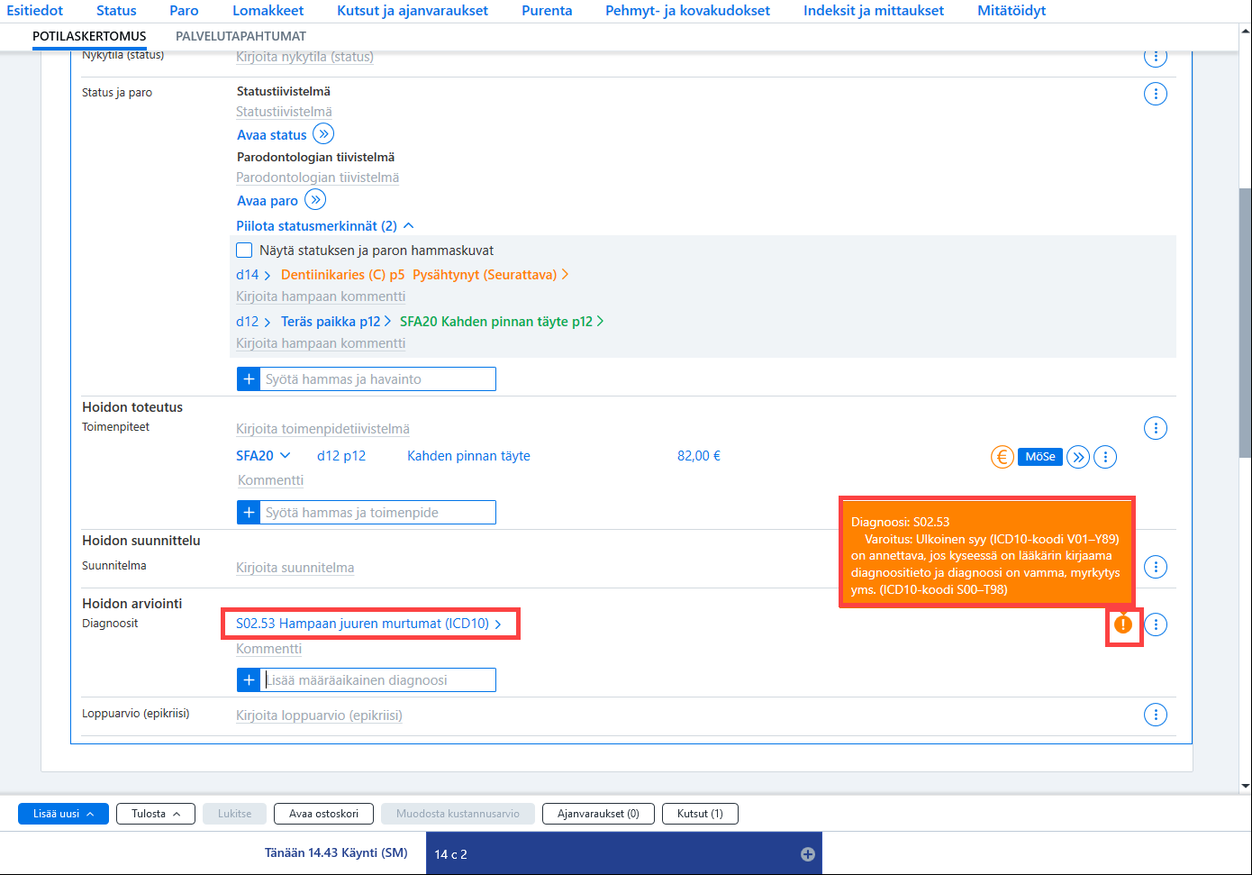Open the SFA20 procedure code dropdown

coord(263,456)
